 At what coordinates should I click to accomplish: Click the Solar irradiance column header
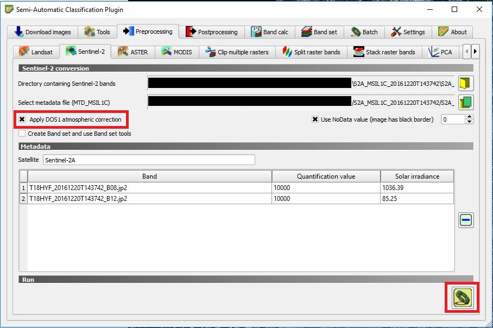coord(416,176)
